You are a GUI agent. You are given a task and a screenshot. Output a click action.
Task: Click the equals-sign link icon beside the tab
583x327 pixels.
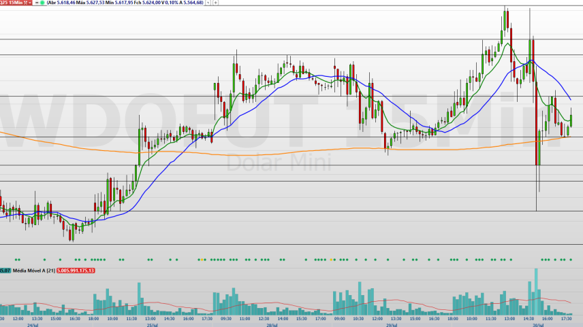coord(37,3)
